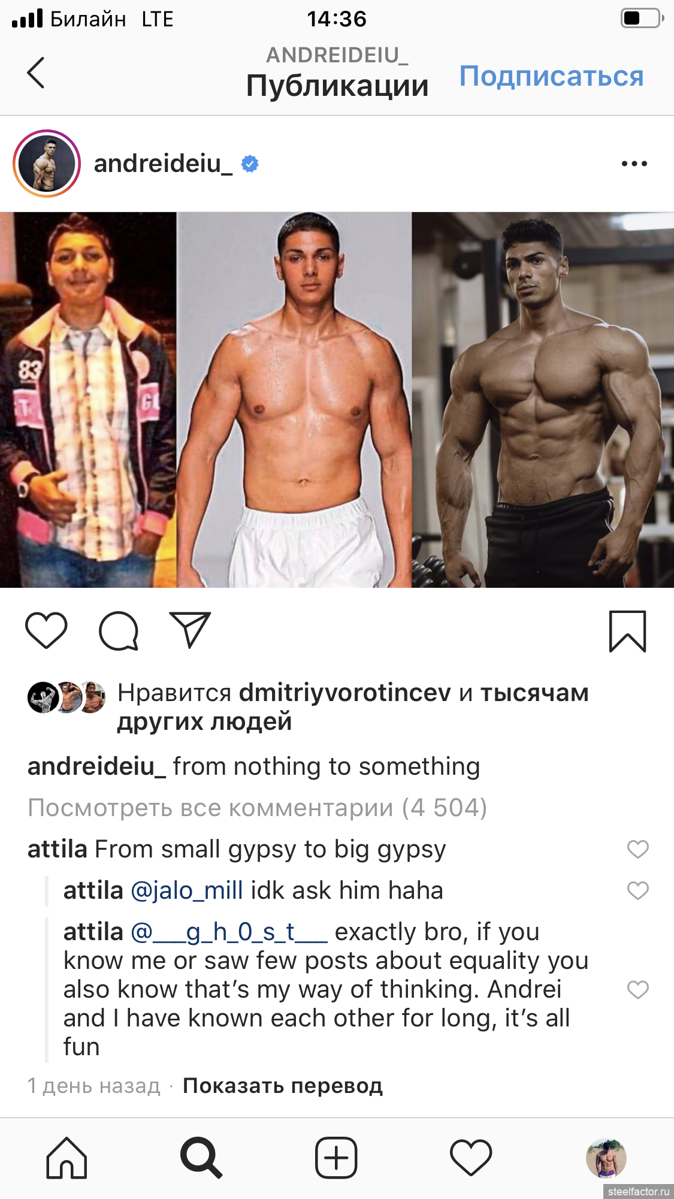Like attila's 'idk ask him' reply
Screen dimensions: 674x1199
point(637,890)
